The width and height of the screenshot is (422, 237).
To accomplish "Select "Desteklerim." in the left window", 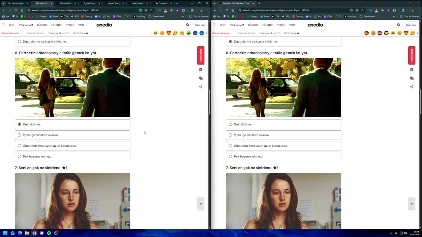I will (x=73, y=124).
